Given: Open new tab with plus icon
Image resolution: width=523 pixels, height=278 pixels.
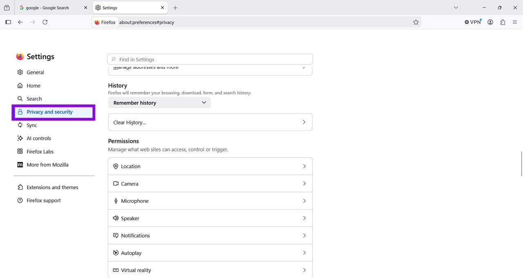Looking at the screenshot, I should pos(175,8).
